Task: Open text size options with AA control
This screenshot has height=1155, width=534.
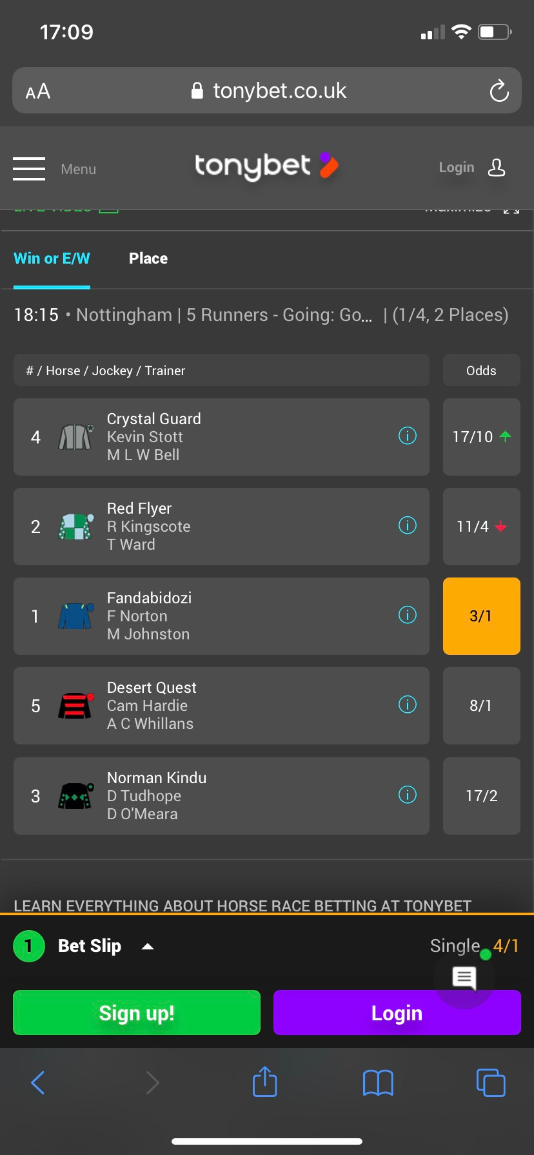Action: coord(37,90)
